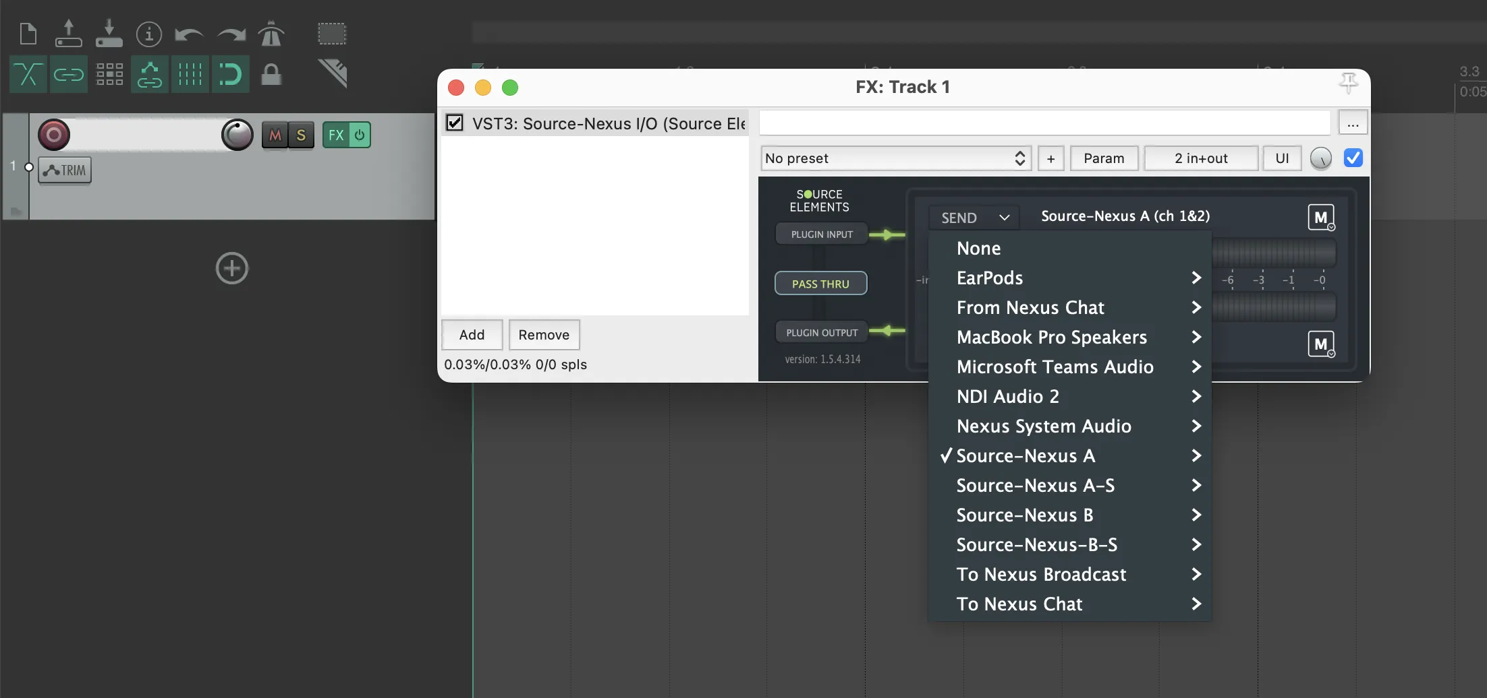Toggle ripple editing grid icon
The width and height of the screenshot is (1487, 698).
(x=109, y=74)
